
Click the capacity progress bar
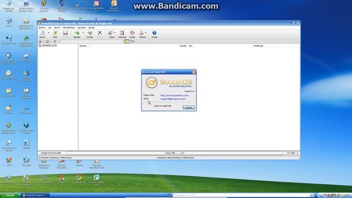[x=174, y=153]
